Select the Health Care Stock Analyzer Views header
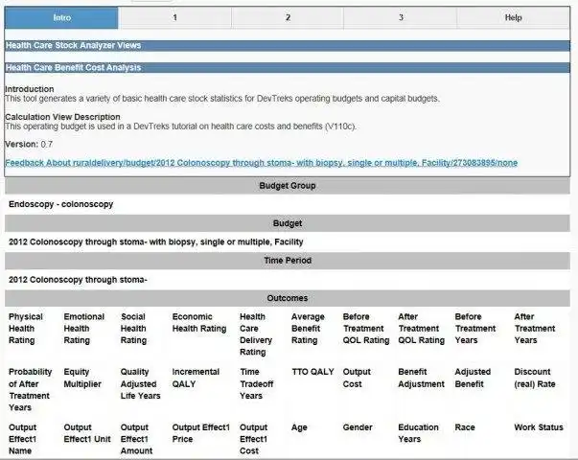The height and width of the screenshot is (460, 578). click(x=288, y=45)
